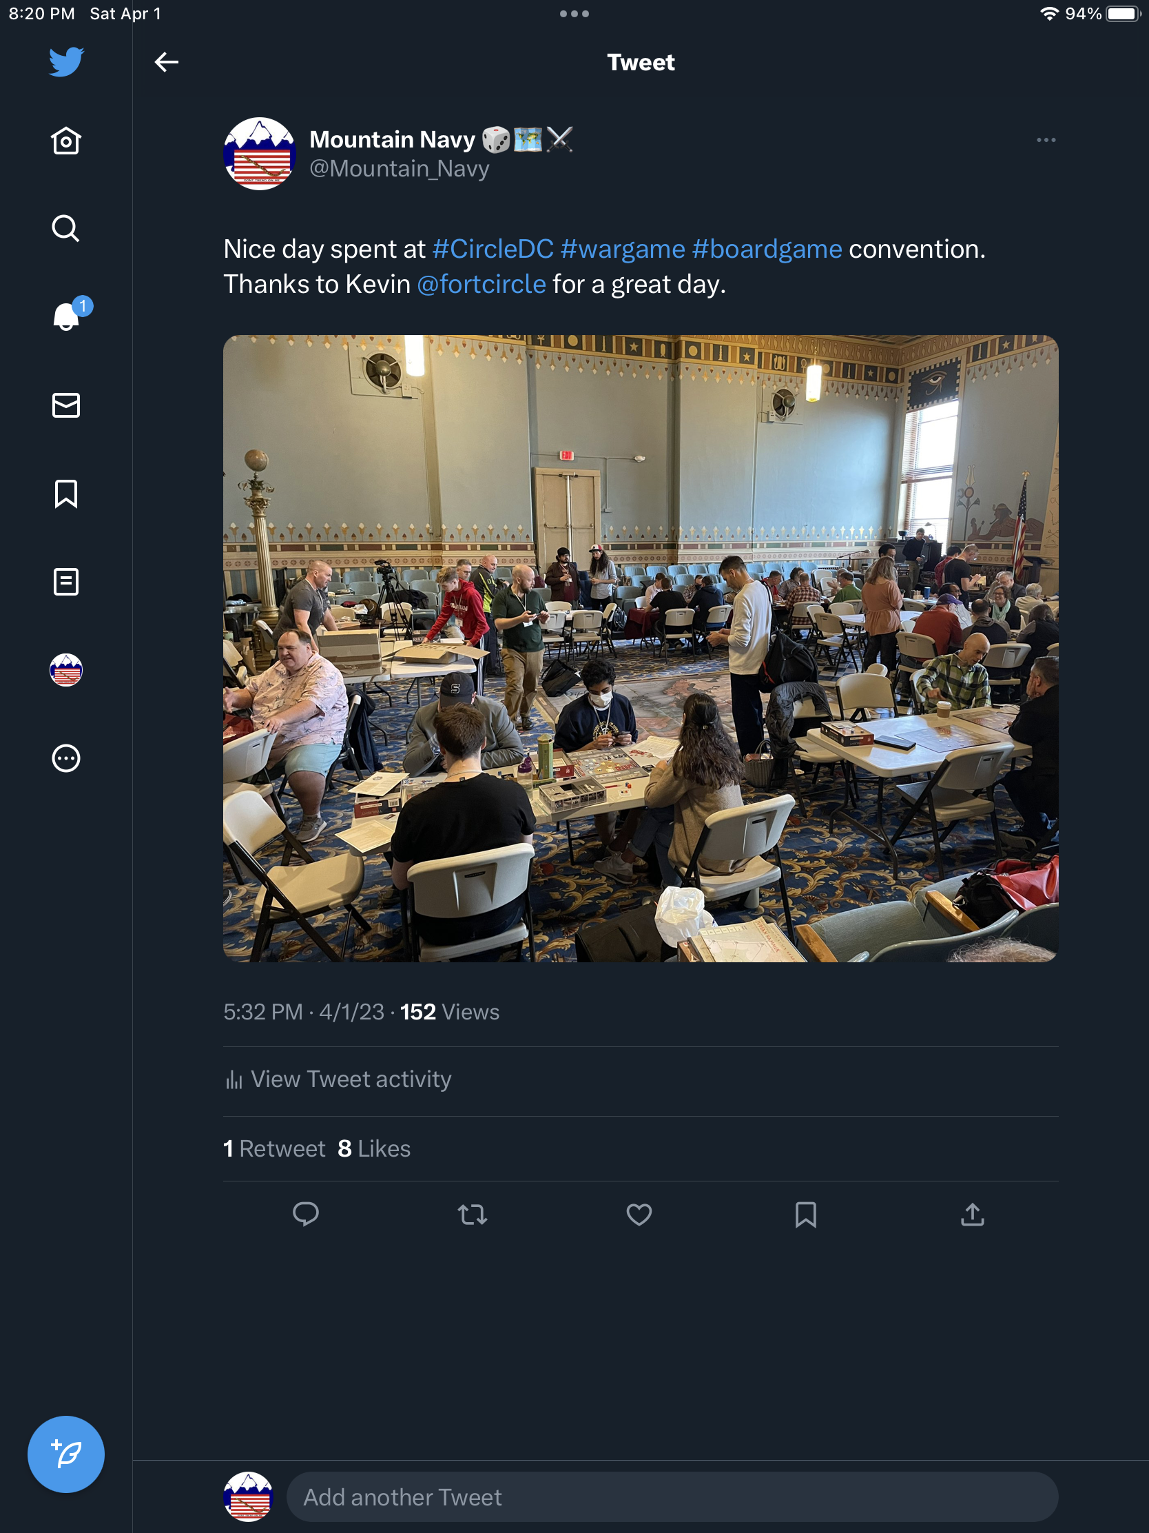Open the #CircleDC hashtag link
1149x1533 pixels.
coord(493,250)
